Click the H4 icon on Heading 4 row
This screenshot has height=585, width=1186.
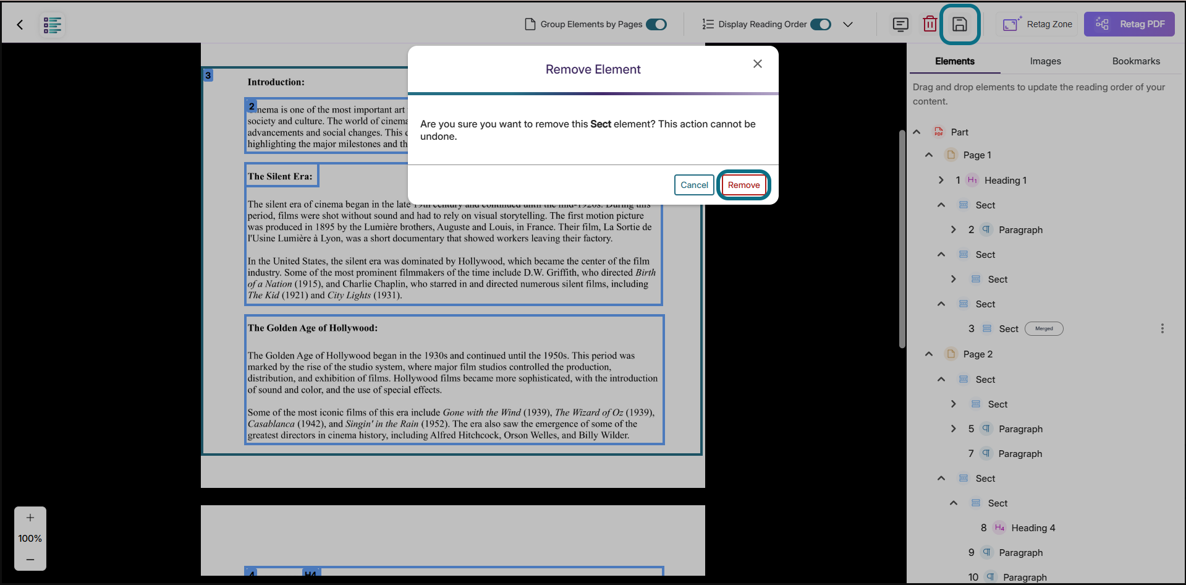[x=999, y=527]
